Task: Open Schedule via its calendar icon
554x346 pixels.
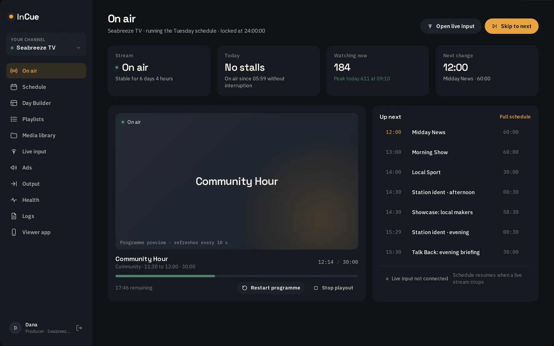Action: (x=14, y=87)
